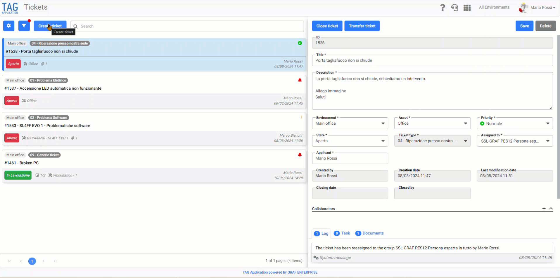Viewport: 560px width, 278px height.
Task: Click attachment paperclip on ticket #1538
Action: [42, 64]
